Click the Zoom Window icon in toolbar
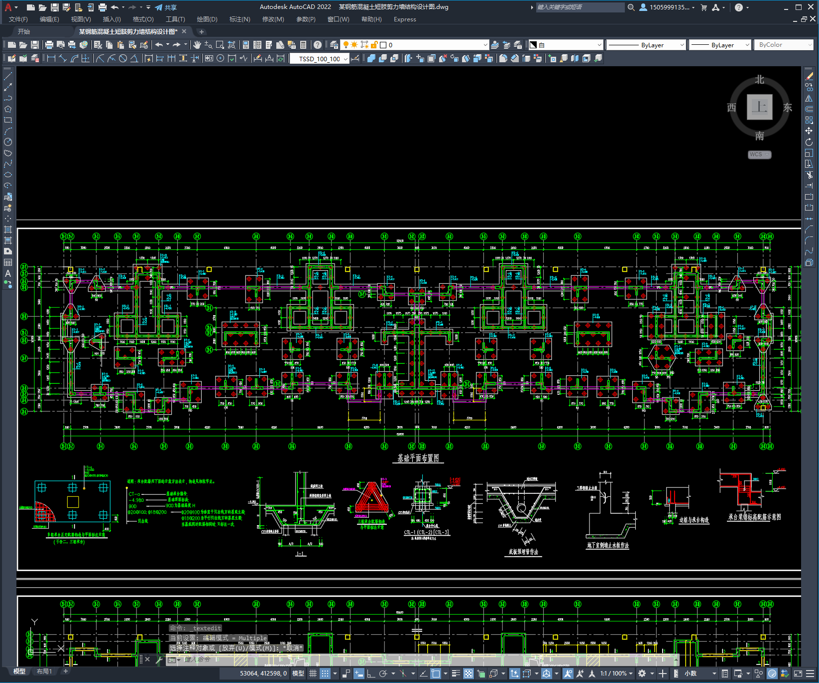Viewport: 819px width, 683px height. pos(220,45)
